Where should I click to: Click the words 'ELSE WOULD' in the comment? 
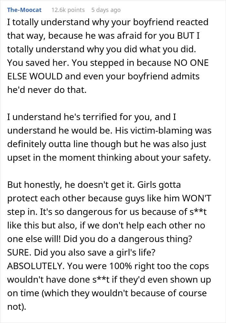pyautogui.click(x=35, y=76)
